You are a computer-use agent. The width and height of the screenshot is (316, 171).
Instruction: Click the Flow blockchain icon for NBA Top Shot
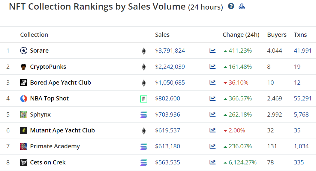[x=144, y=99]
